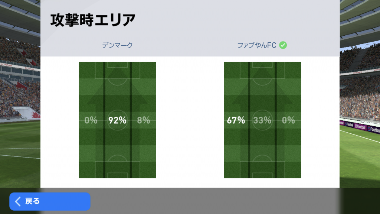Go back with the 戻る button
Screen dimensions: 380x214
[x=50, y=201]
